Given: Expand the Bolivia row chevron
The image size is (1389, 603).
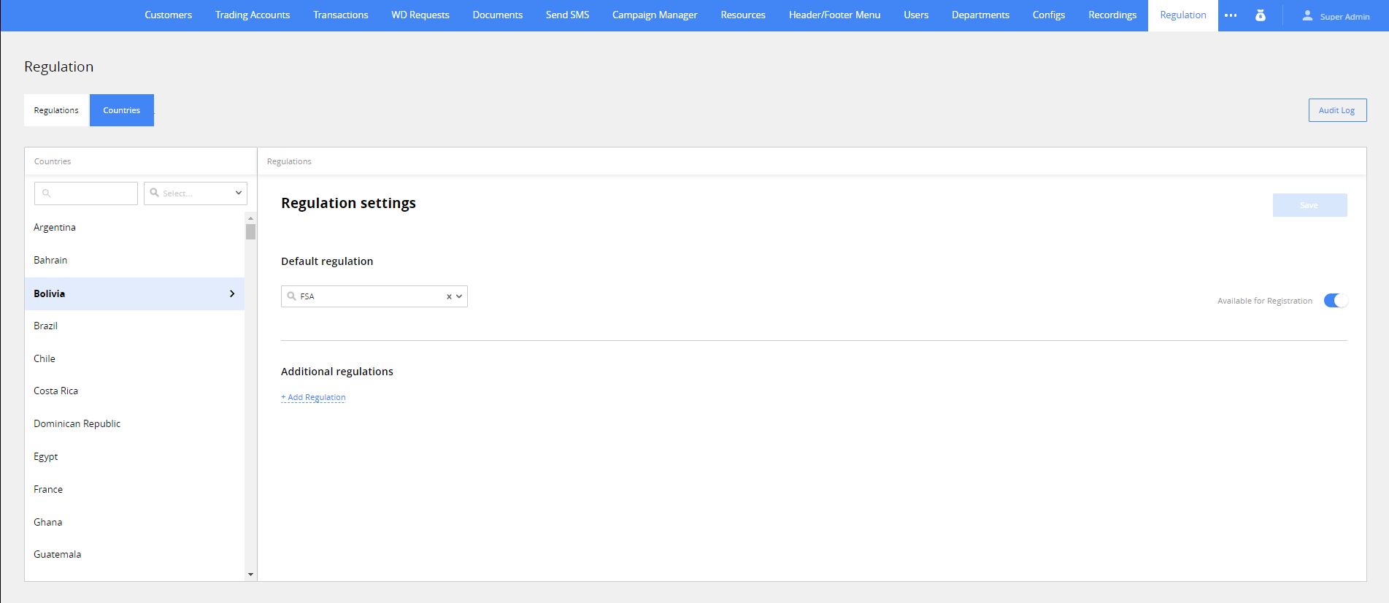Looking at the screenshot, I should tap(232, 293).
